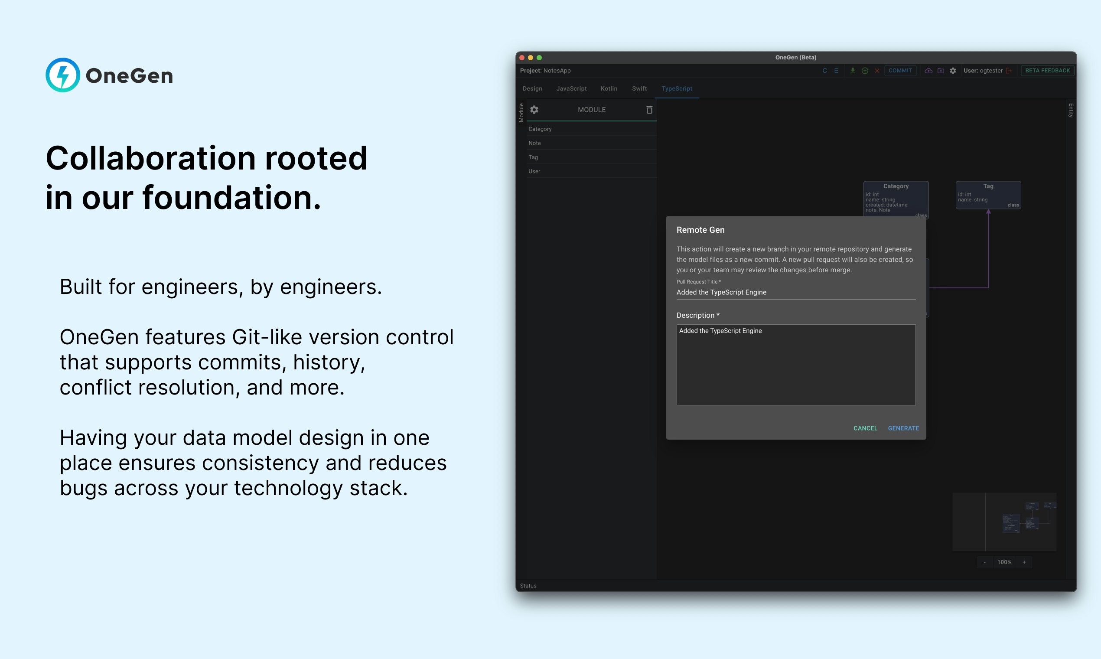
Task: Click the red X discard icon
Action: click(x=877, y=71)
